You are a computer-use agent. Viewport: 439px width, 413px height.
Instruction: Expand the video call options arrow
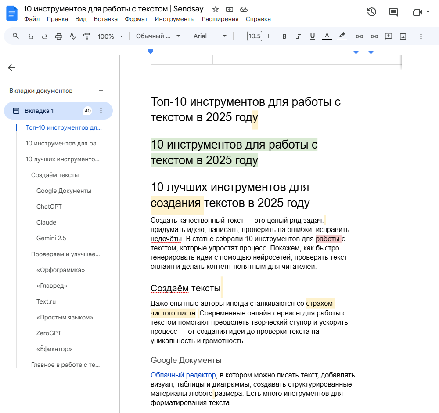pyautogui.click(x=428, y=12)
